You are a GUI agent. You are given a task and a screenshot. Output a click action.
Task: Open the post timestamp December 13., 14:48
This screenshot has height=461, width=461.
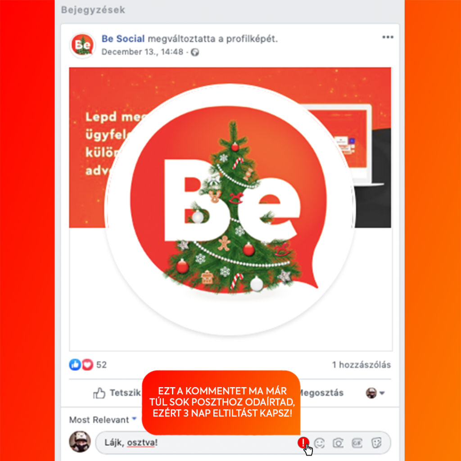(142, 52)
